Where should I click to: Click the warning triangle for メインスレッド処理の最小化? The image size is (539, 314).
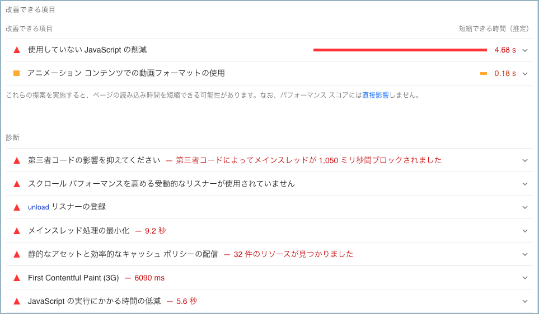[17, 231]
